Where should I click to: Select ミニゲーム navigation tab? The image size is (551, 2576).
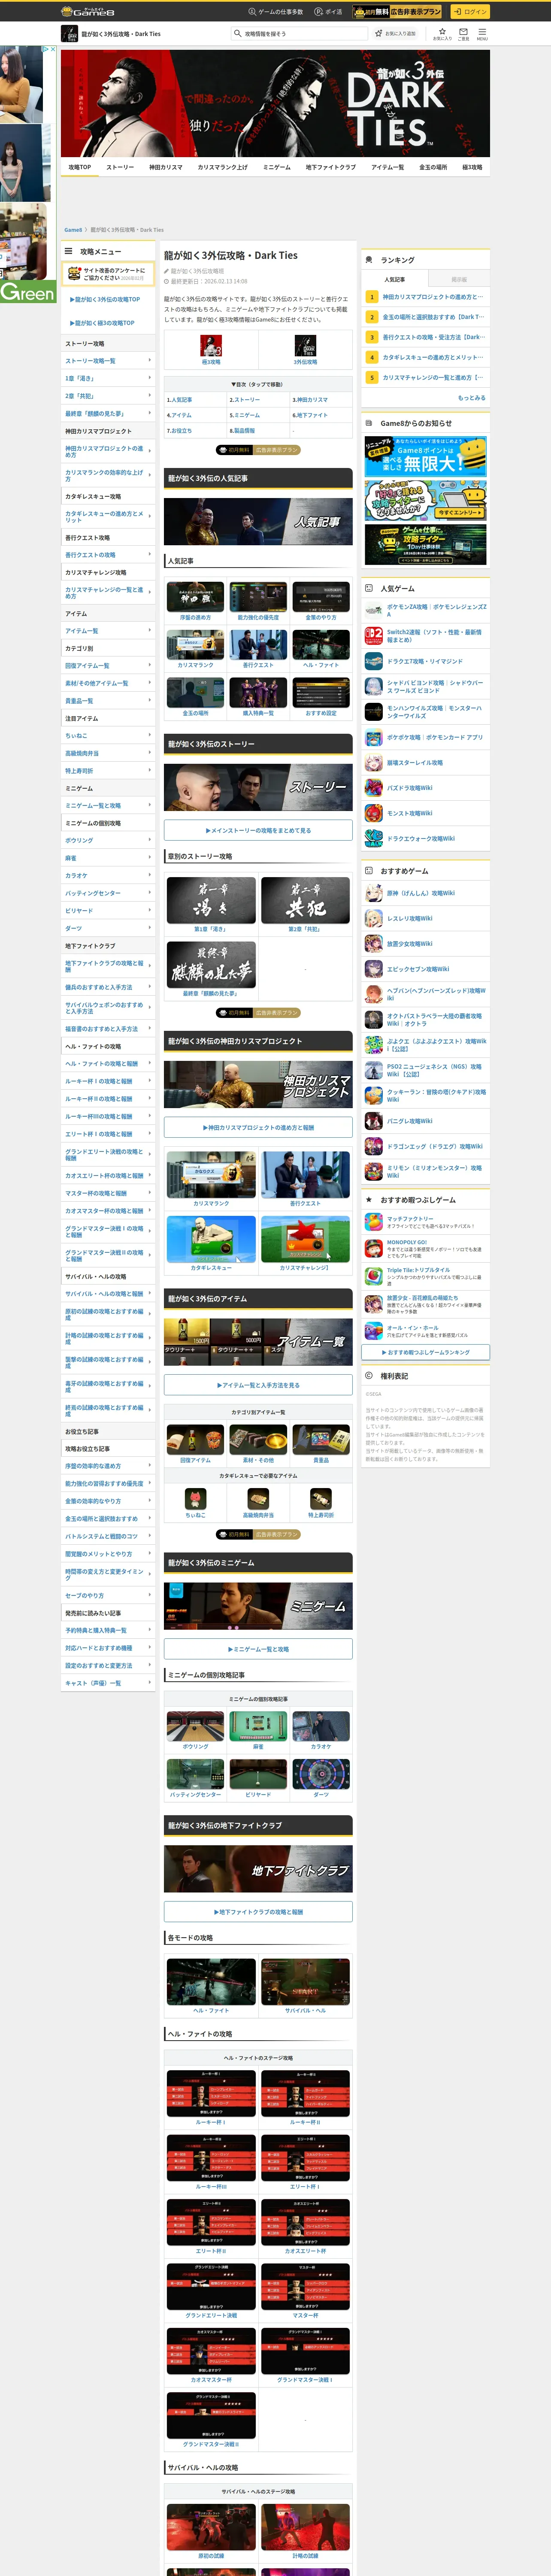(x=277, y=167)
